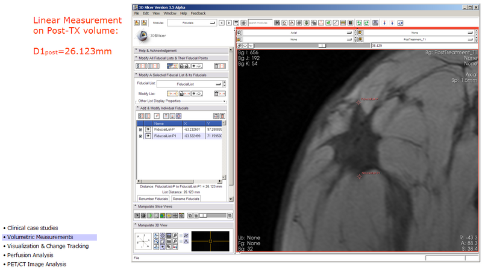Click select all fiducials in all lists icon
This screenshot has width=482, height=270.
click(142, 66)
